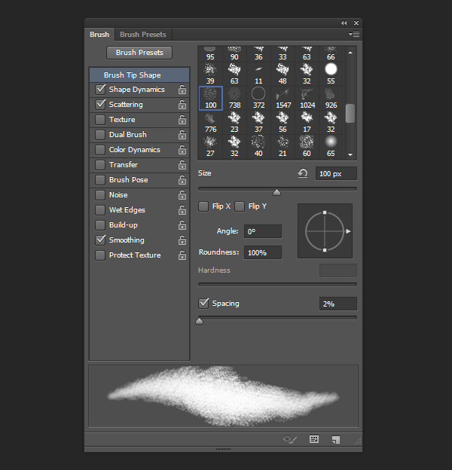Open the Brush panel flyout menu
Image resolution: width=452 pixels, height=470 pixels.
355,35
